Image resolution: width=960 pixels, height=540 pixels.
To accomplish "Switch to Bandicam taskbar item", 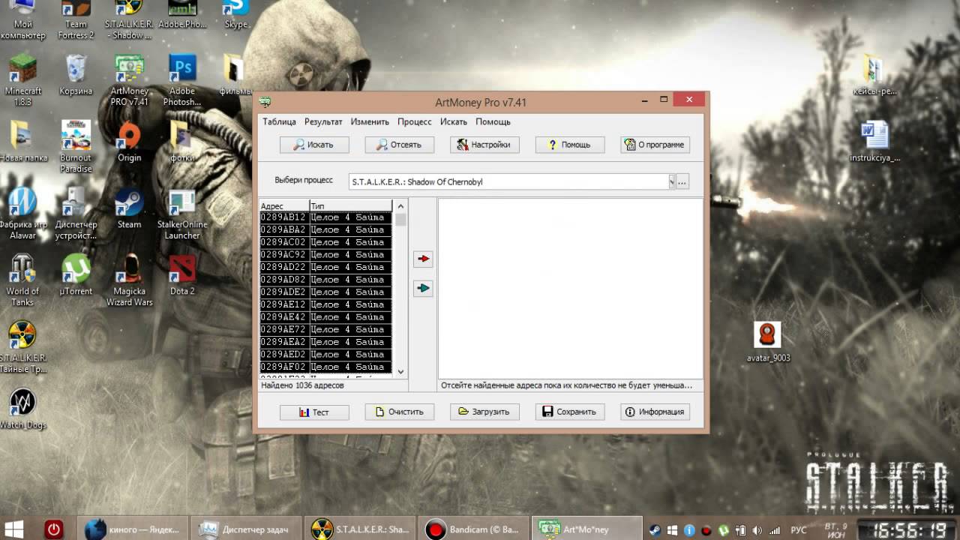I will 473,529.
